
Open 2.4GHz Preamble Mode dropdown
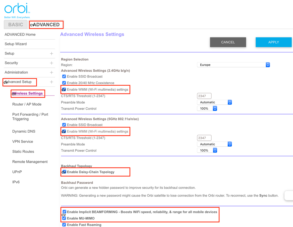click(214, 102)
